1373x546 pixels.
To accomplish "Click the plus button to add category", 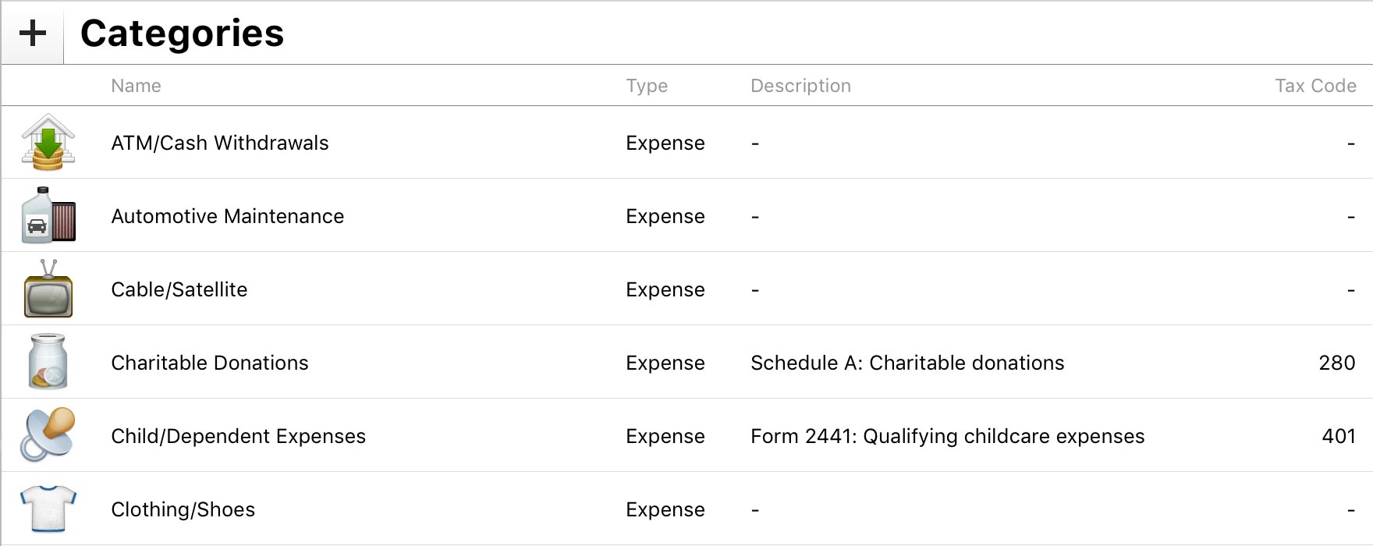I will tap(33, 34).
